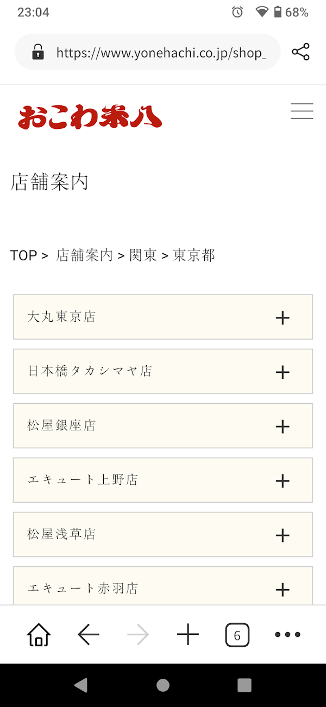Tap the おこわ米八 logo
The height and width of the screenshot is (707, 326).
tap(90, 117)
